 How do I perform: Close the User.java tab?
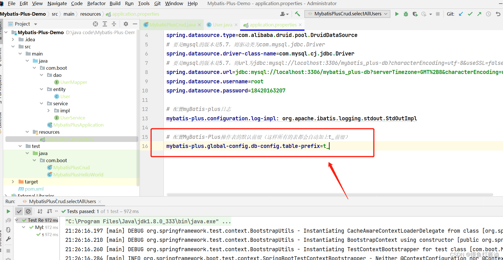click(236, 25)
